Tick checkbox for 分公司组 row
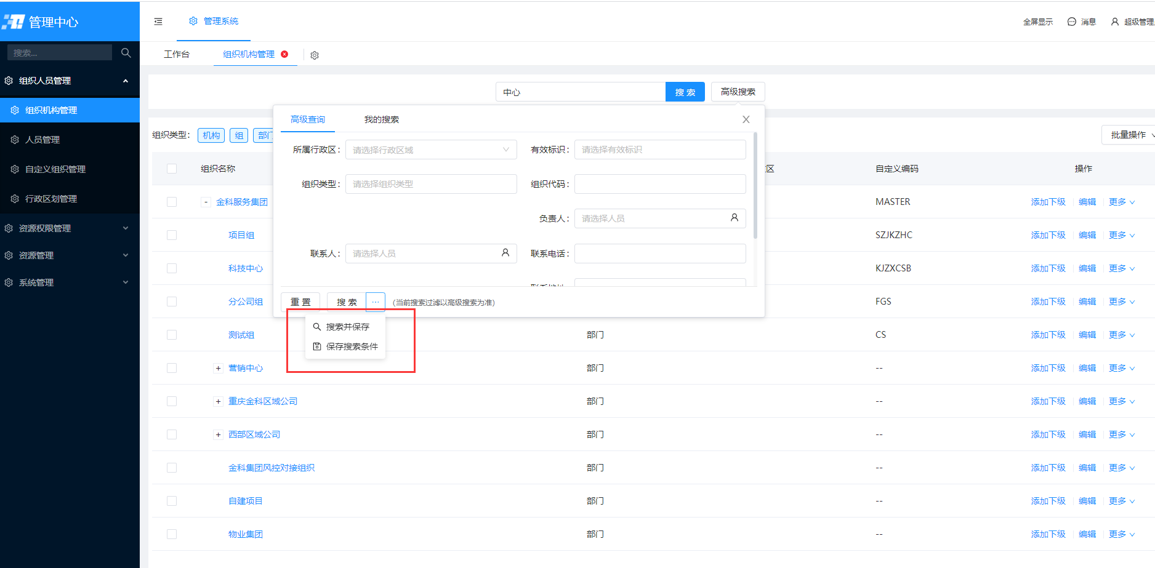The image size is (1155, 568). coord(172,302)
